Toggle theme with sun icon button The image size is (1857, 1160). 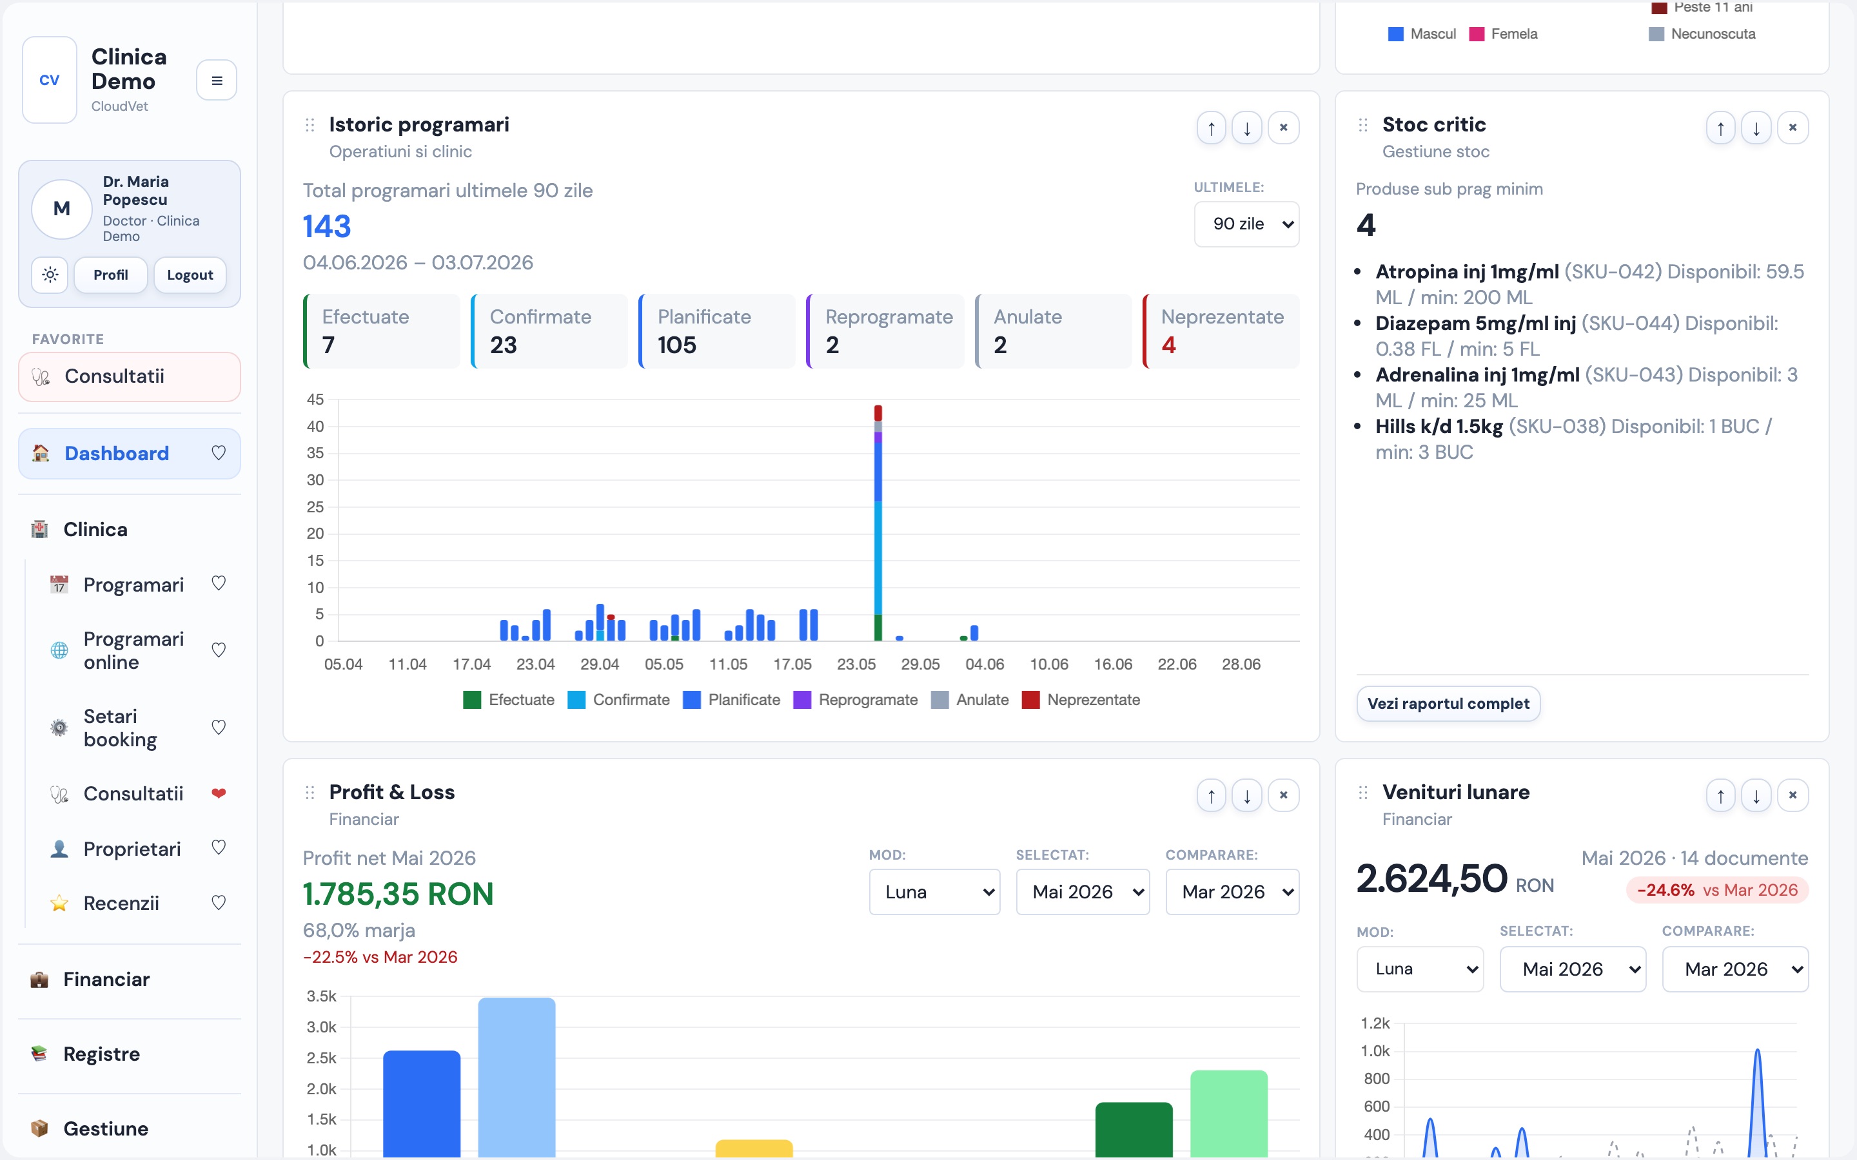[x=50, y=275]
